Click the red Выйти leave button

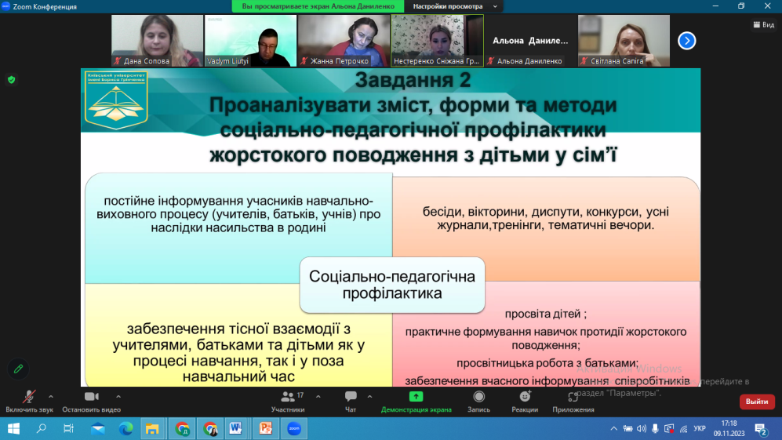click(756, 401)
